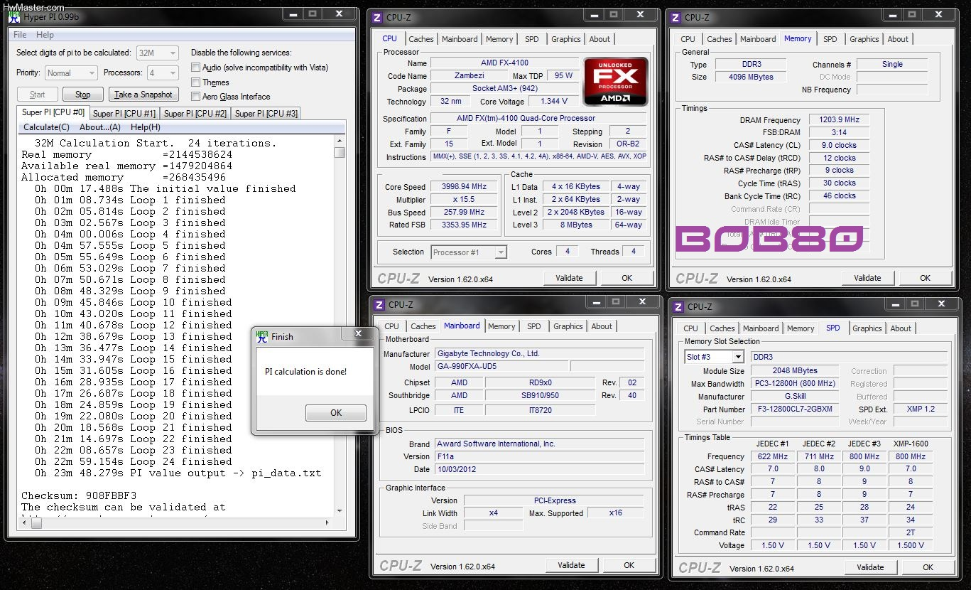
Task: Open Mainboard tab in SPD CPU-Z window
Action: 761,328
